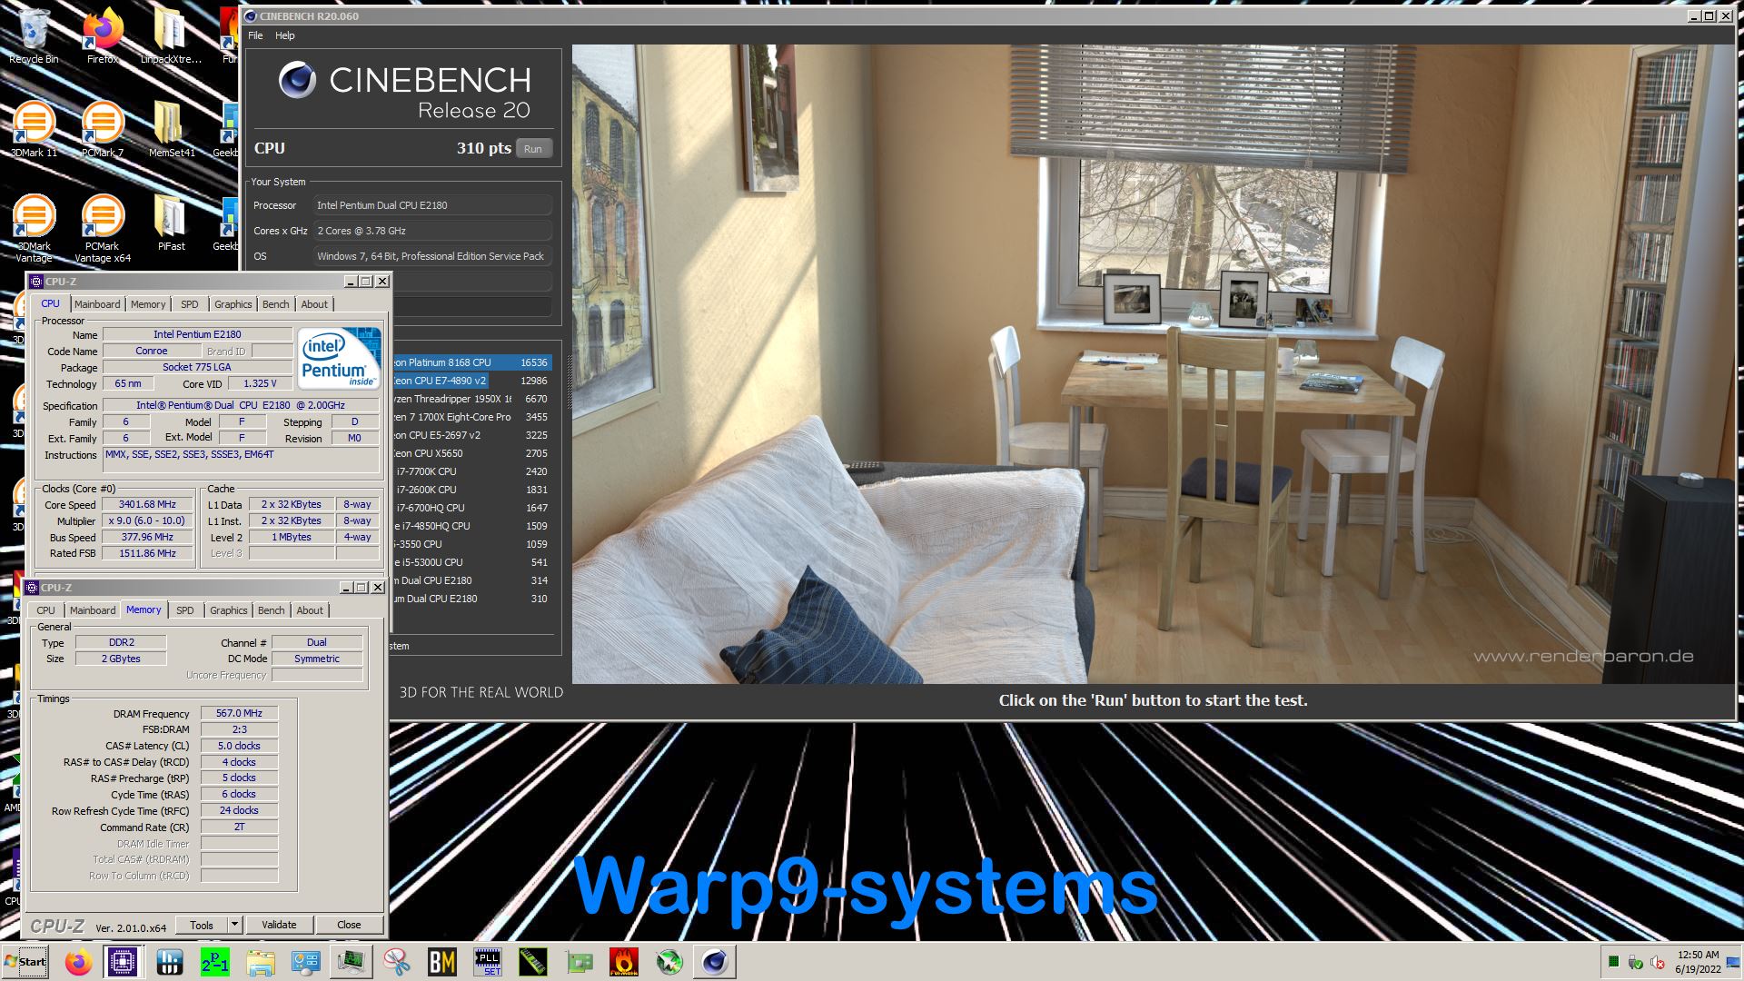Click the rendered room image in Cinebench
This screenshot has height=981, width=1744.
[1153, 364]
